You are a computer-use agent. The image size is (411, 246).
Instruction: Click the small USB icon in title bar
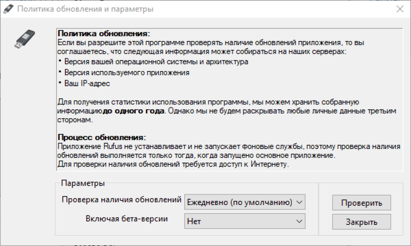pyautogui.click(x=8, y=9)
